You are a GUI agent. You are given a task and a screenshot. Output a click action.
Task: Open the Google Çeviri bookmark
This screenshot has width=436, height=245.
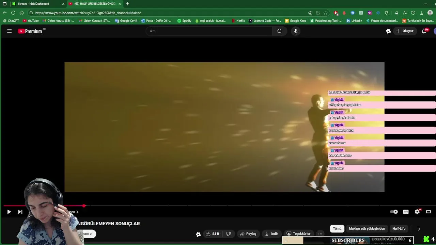tap(126, 21)
